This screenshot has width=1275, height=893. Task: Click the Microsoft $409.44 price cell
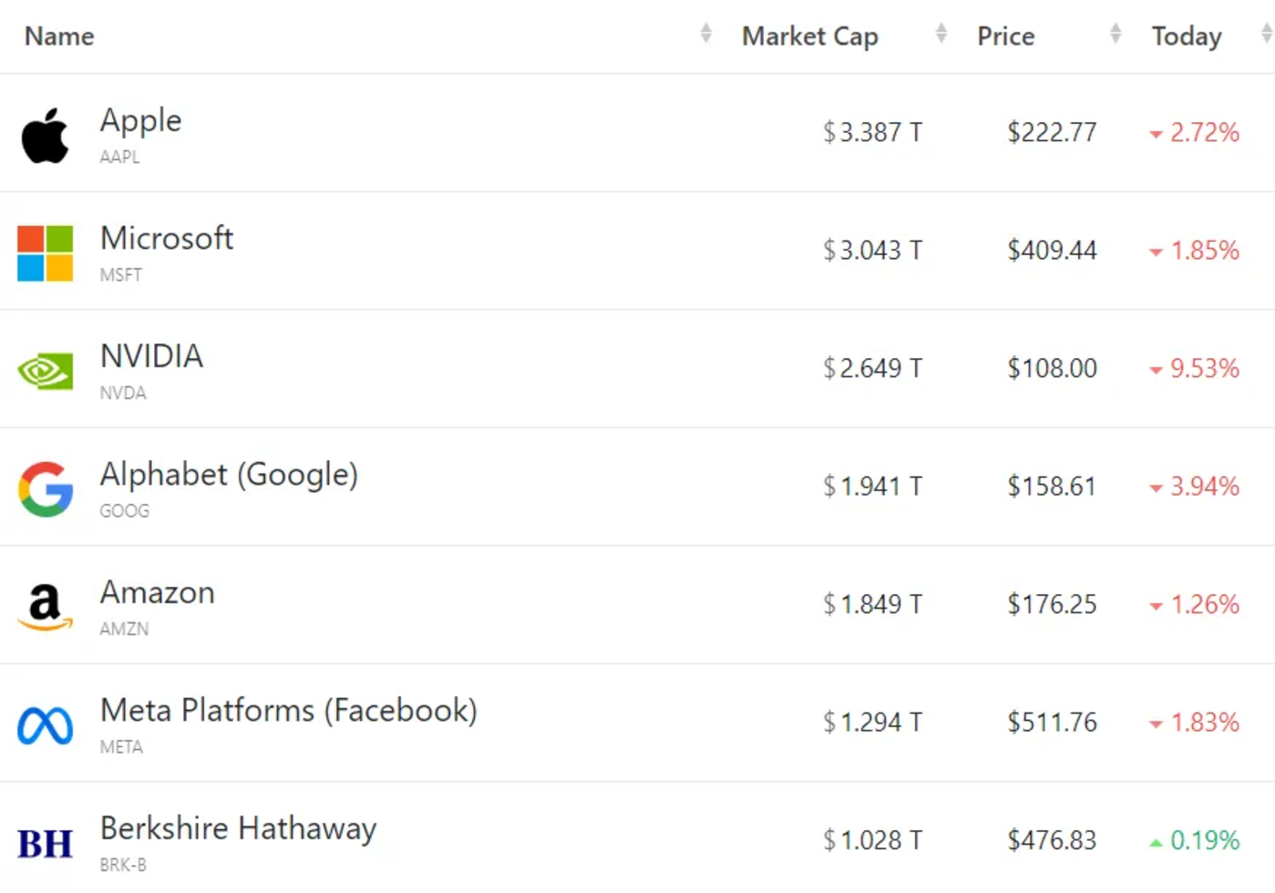(x=1052, y=251)
